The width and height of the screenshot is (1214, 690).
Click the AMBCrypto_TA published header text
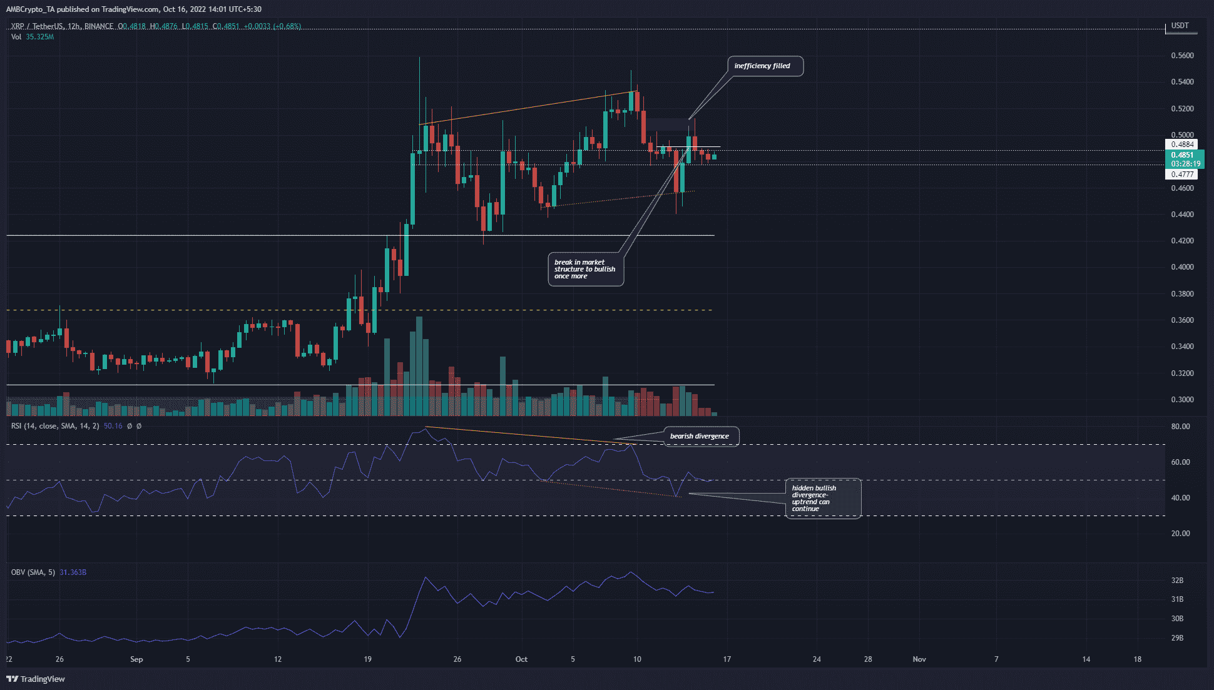click(x=134, y=9)
